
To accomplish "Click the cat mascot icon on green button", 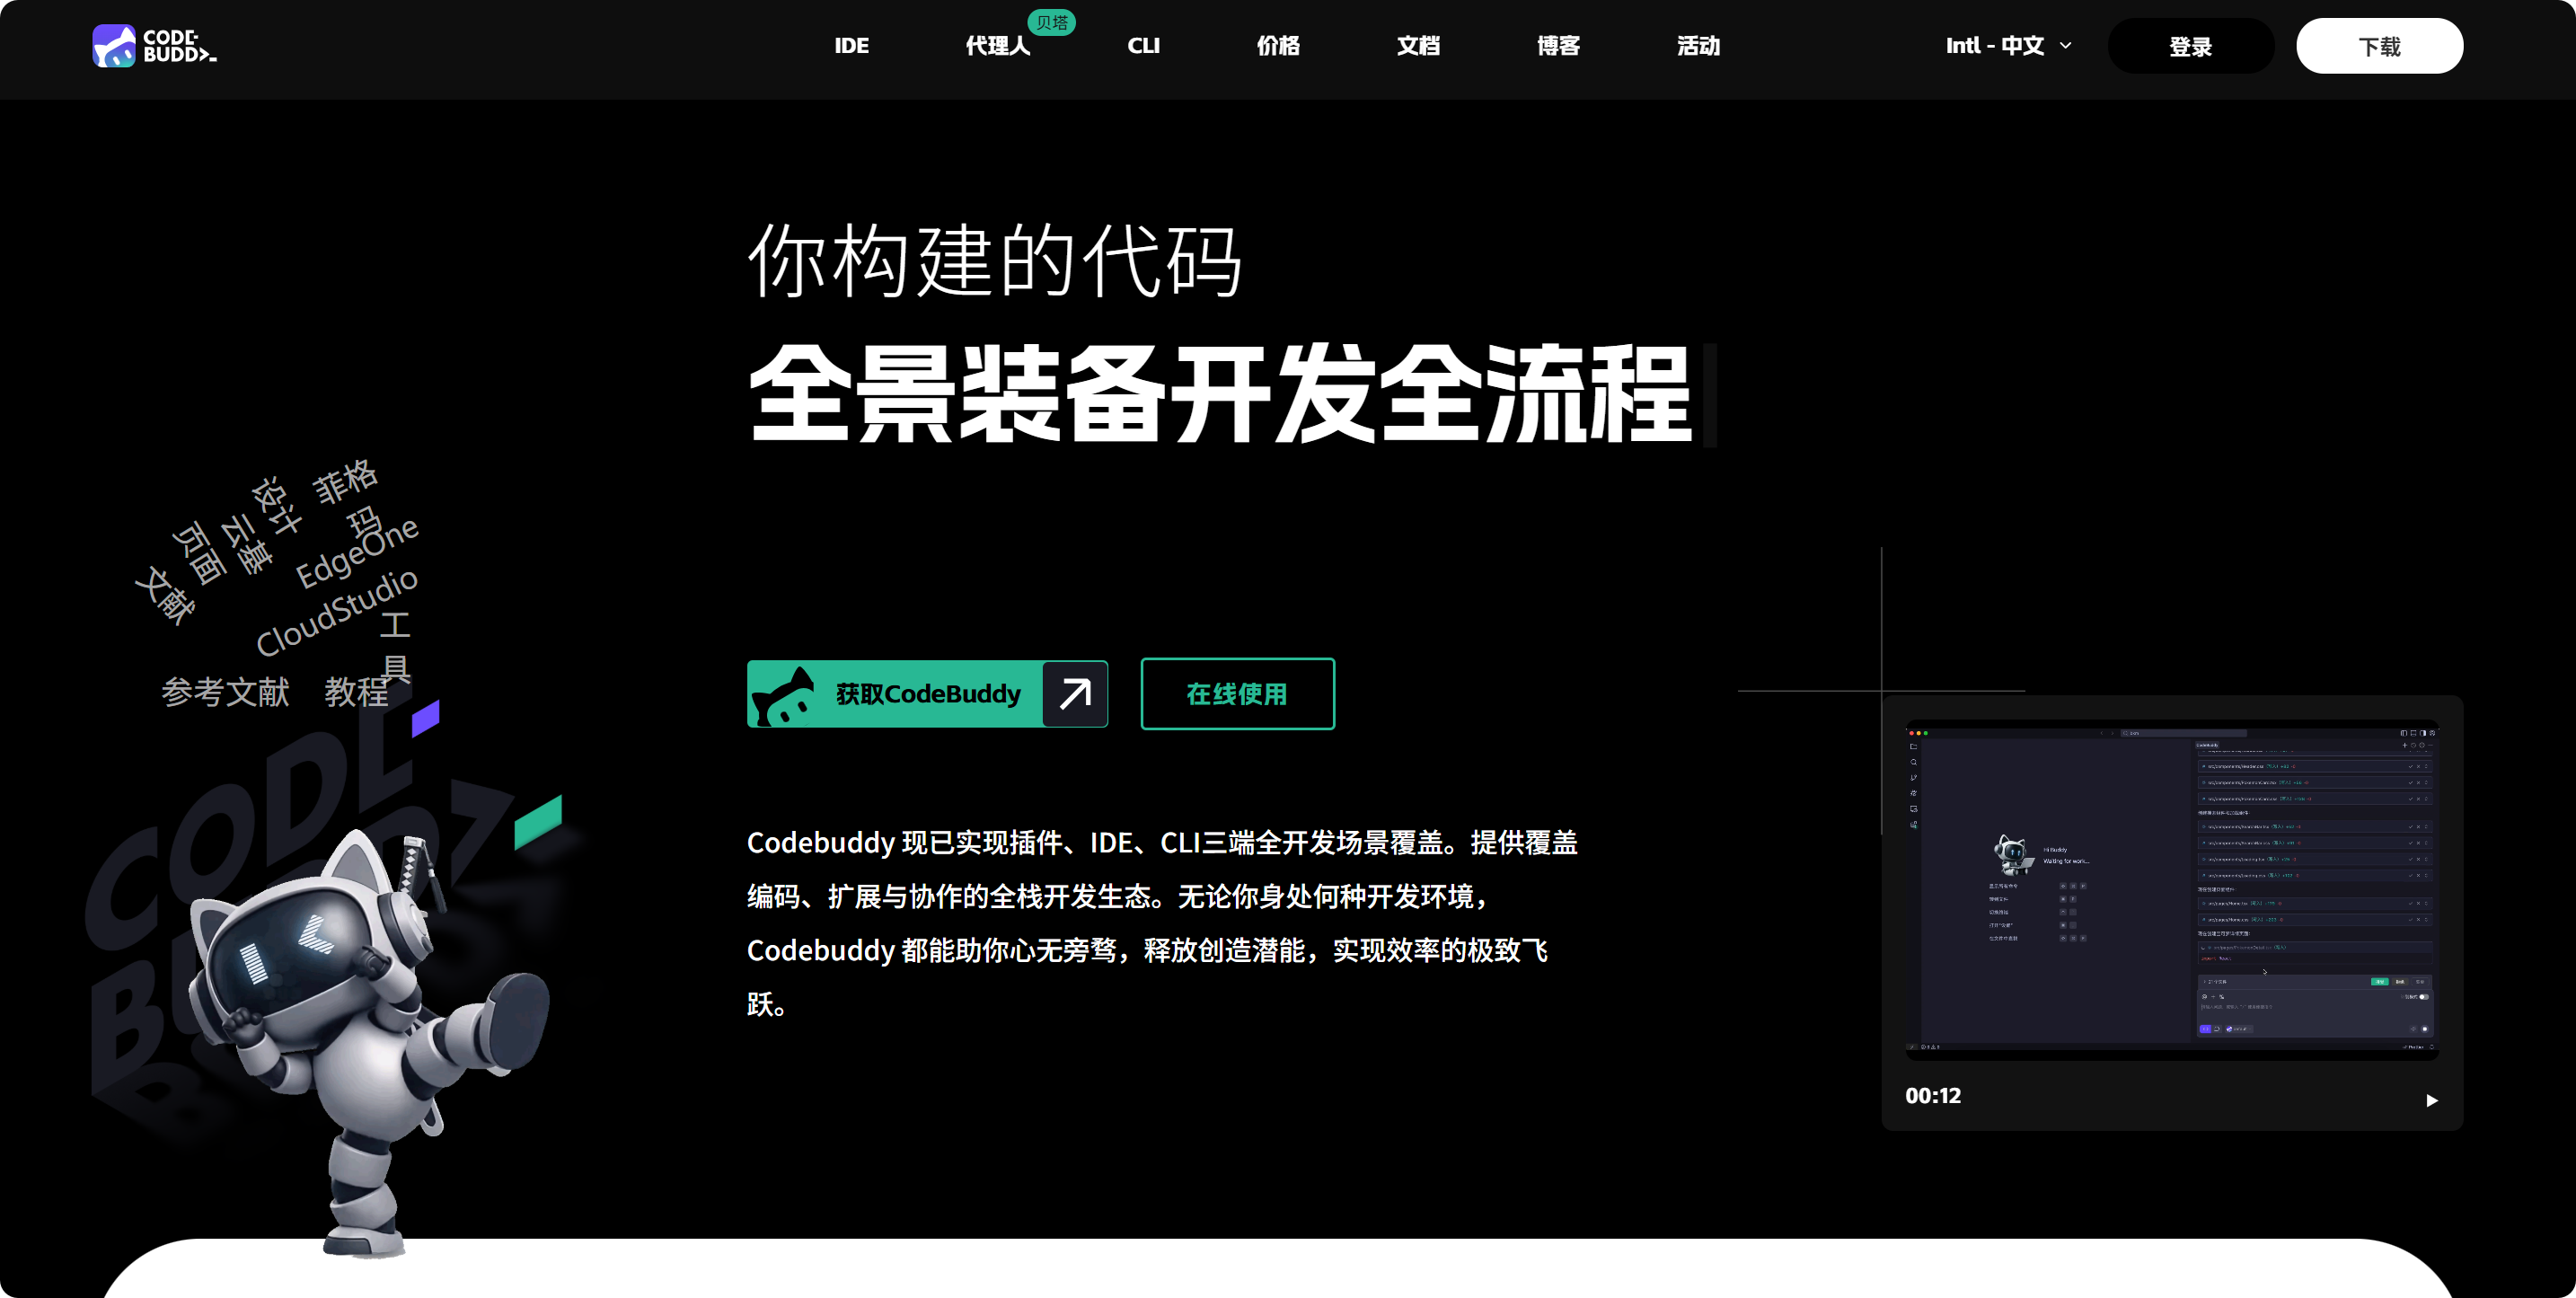I will (783, 696).
